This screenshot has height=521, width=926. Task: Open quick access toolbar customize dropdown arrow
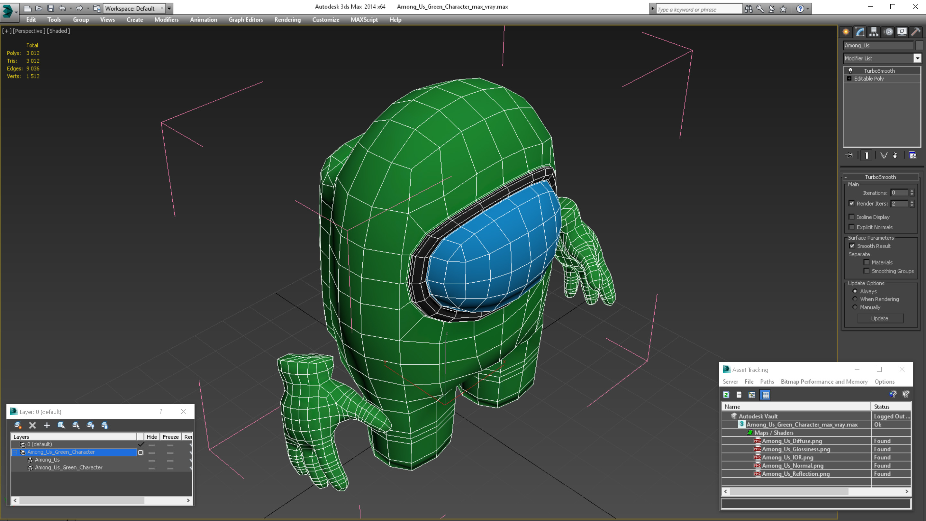169,8
